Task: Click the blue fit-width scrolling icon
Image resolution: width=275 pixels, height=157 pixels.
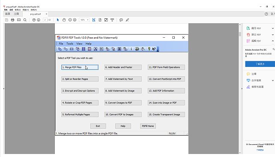Action: click(94, 20)
